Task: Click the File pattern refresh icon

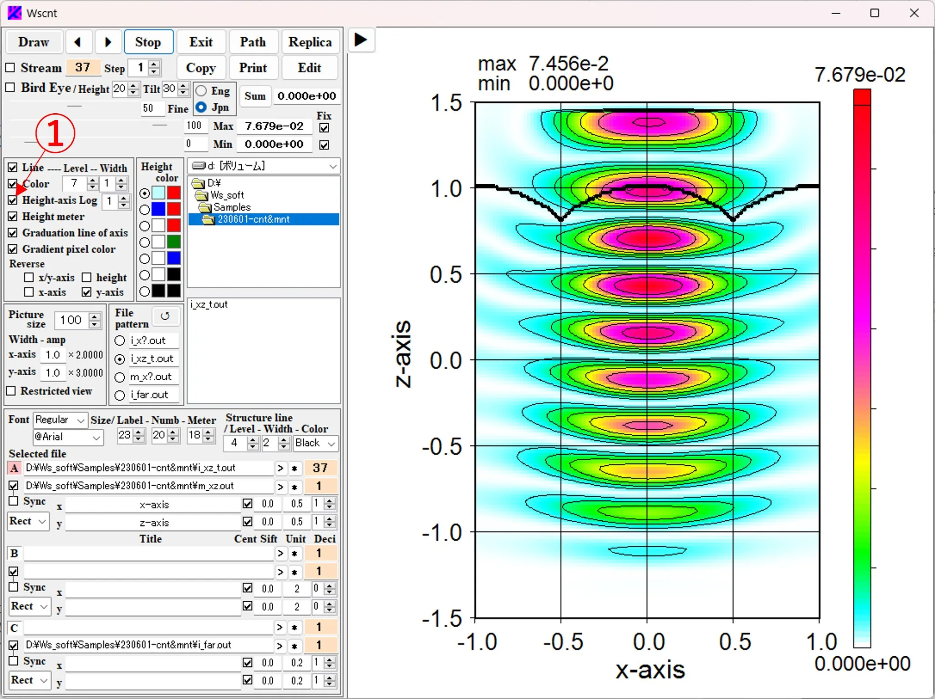Action: 165,316
